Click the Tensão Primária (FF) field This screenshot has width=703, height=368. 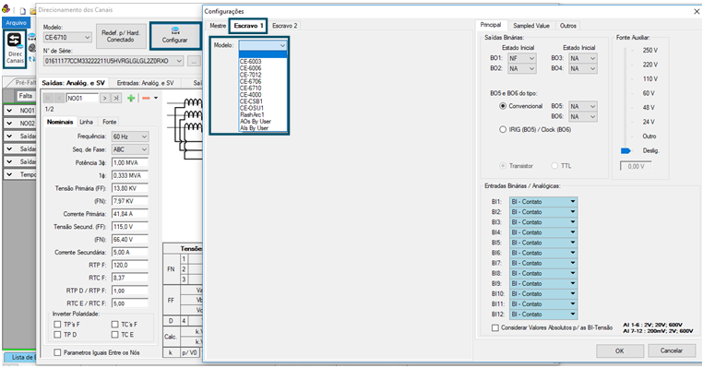(130, 188)
